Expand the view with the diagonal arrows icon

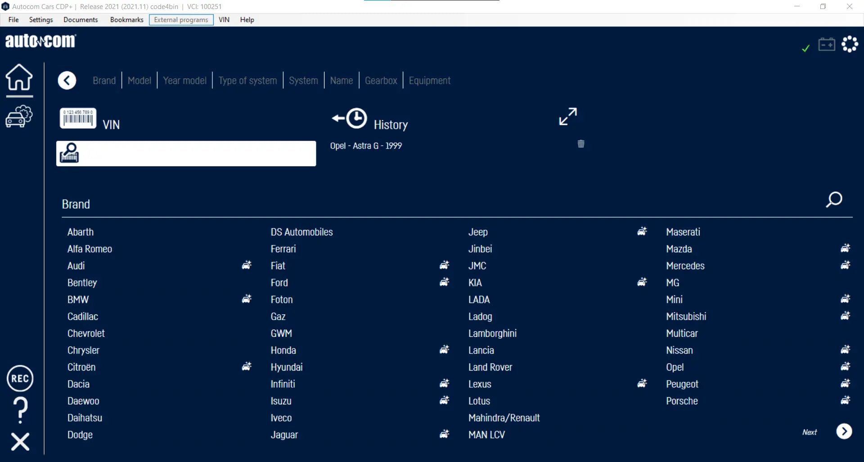[568, 117]
